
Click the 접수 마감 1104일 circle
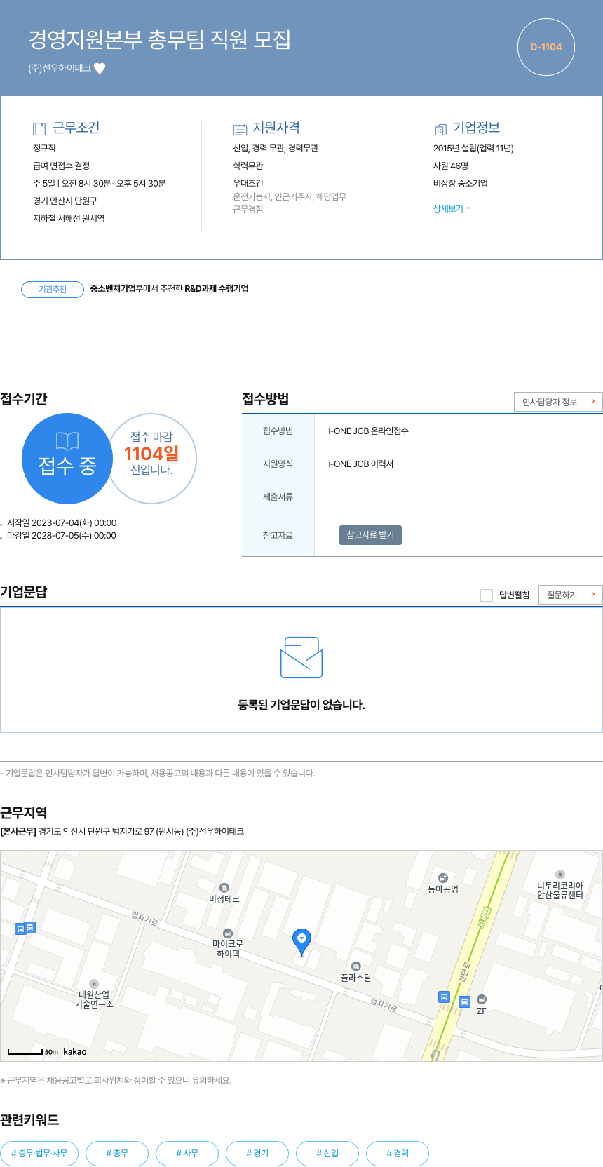coord(151,459)
